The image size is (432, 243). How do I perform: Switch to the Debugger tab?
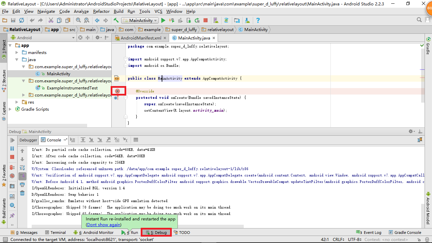(28, 140)
